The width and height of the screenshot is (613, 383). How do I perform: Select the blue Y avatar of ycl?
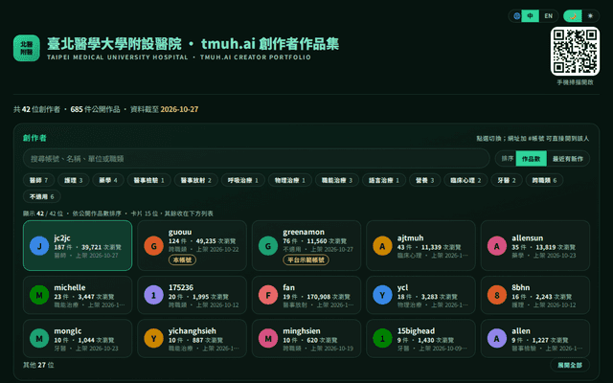click(x=382, y=295)
